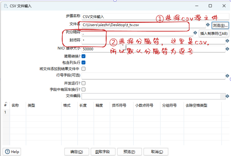Click variable icon beside enclosure field
231x156 pixels.
(x=227, y=41)
